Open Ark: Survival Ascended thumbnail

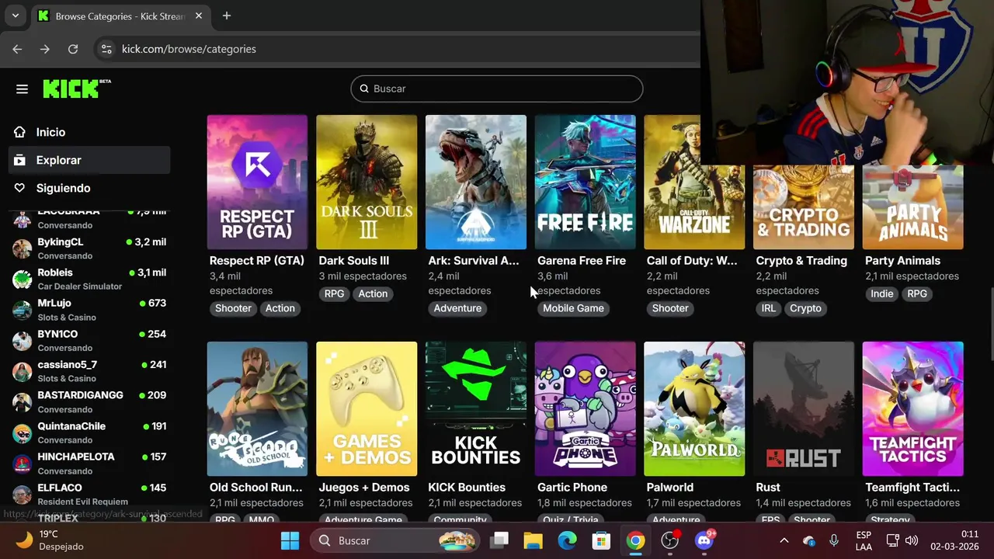(476, 182)
